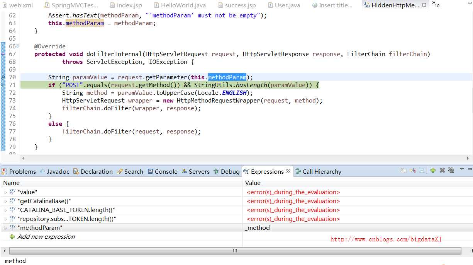The image size is (473, 265).
Task: Switch to the Call Hierarchy view tab
Action: (x=319, y=171)
